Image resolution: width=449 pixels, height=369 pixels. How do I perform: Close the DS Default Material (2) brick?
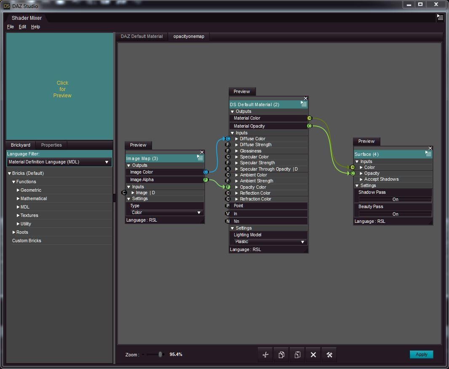tap(305, 98)
